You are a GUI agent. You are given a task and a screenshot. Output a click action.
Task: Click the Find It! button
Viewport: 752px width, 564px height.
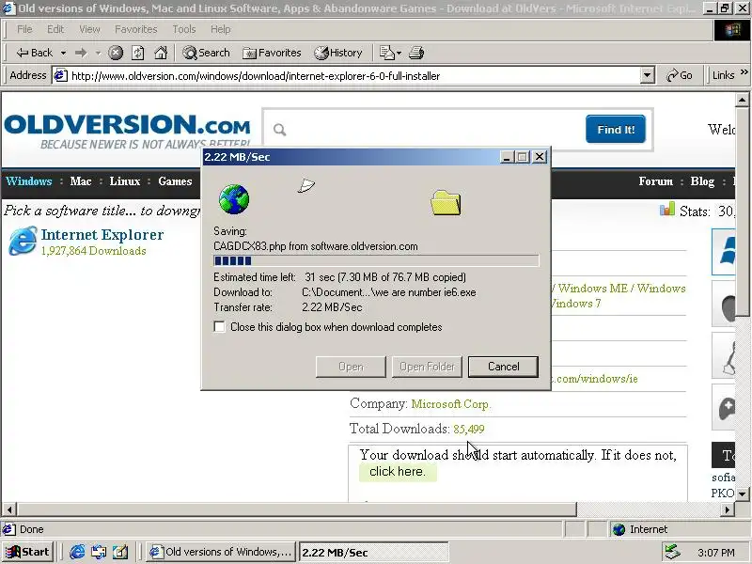click(x=616, y=130)
